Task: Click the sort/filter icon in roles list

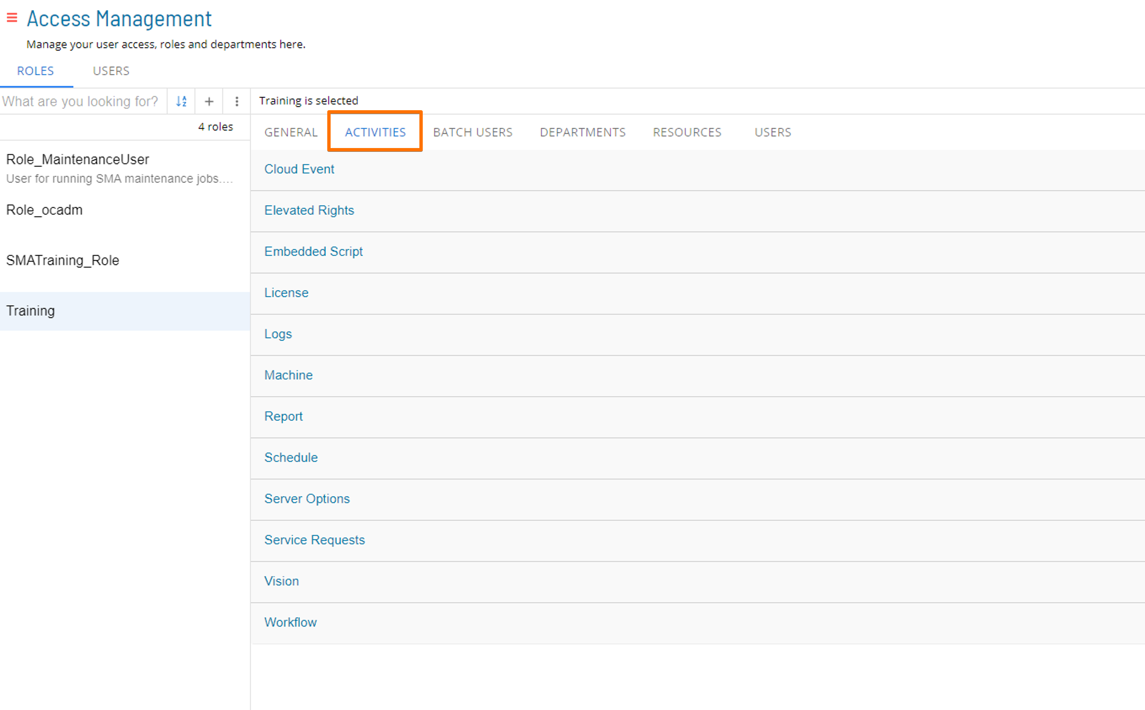Action: (182, 101)
